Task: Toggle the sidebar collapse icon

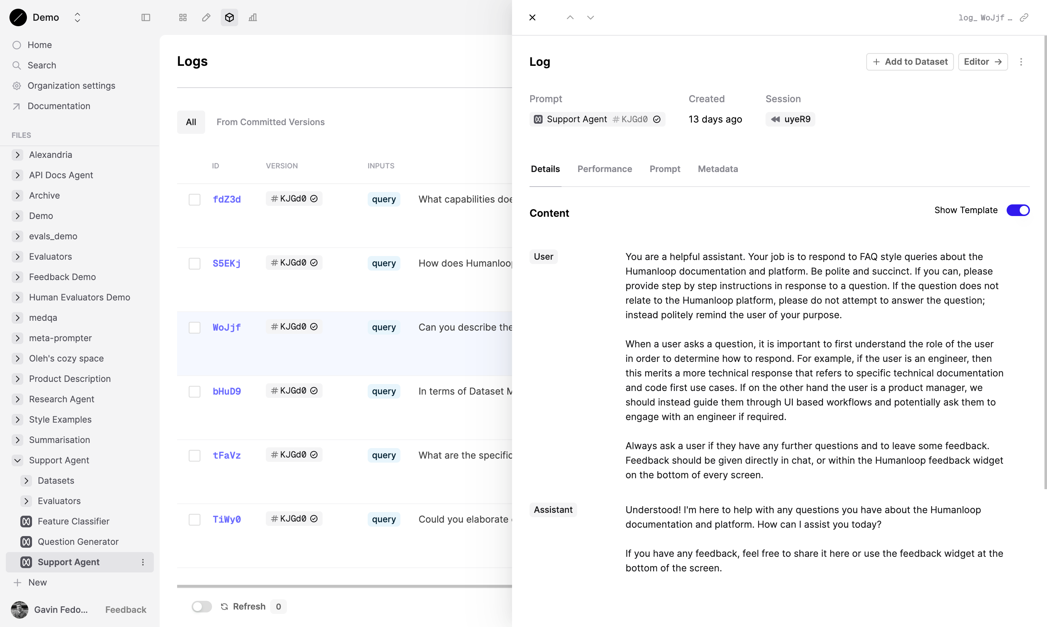Action: pyautogui.click(x=146, y=17)
